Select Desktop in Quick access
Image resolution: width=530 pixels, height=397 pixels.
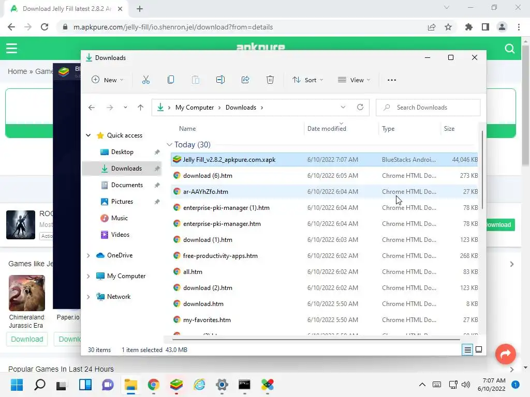(x=122, y=152)
